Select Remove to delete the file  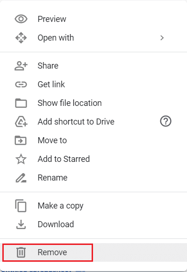tap(93, 252)
